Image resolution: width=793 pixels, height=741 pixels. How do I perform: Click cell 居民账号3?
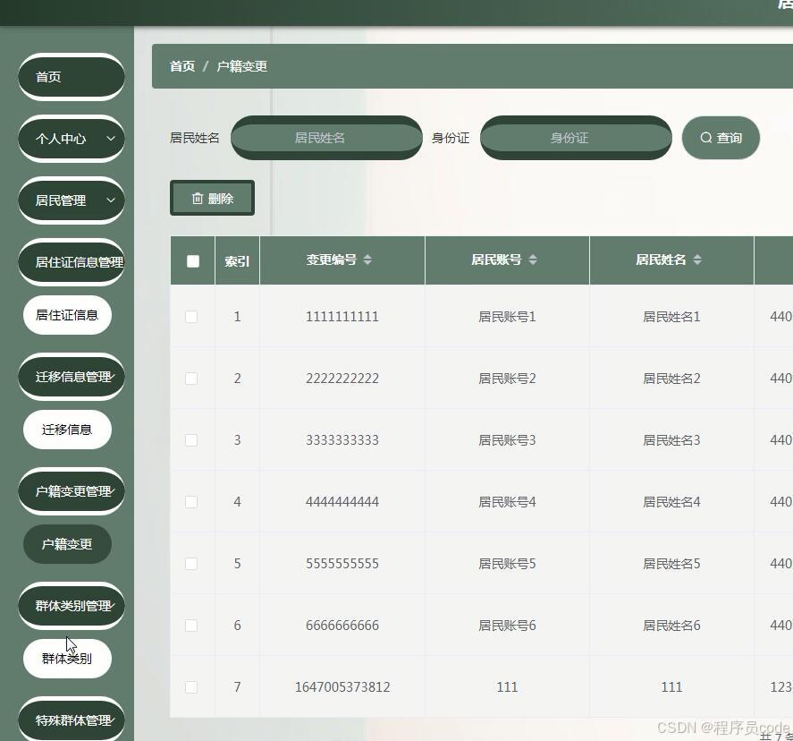pyautogui.click(x=507, y=440)
